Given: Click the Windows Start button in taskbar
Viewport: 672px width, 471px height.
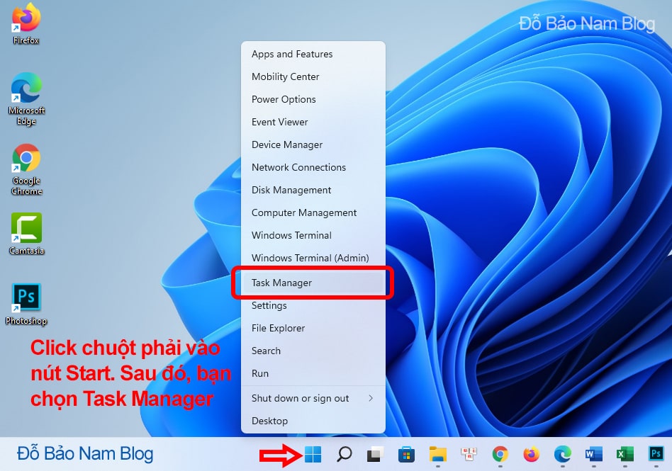Looking at the screenshot, I should (x=313, y=454).
